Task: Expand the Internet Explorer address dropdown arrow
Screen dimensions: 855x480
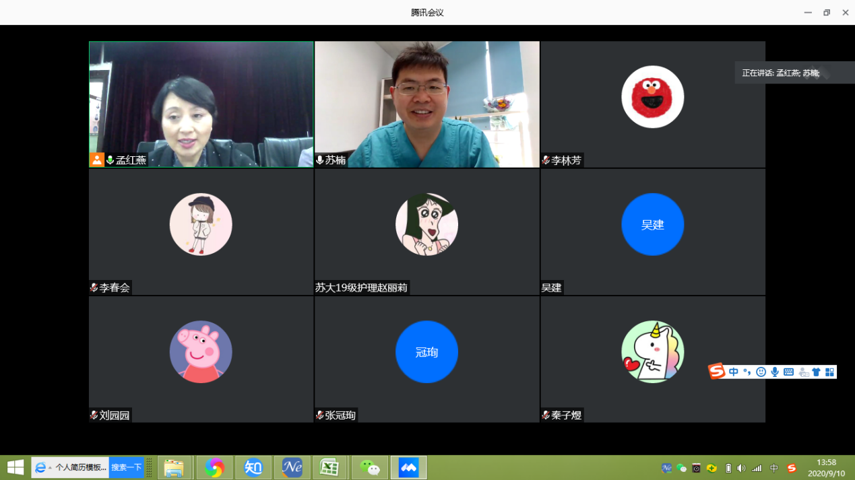Action: point(50,468)
